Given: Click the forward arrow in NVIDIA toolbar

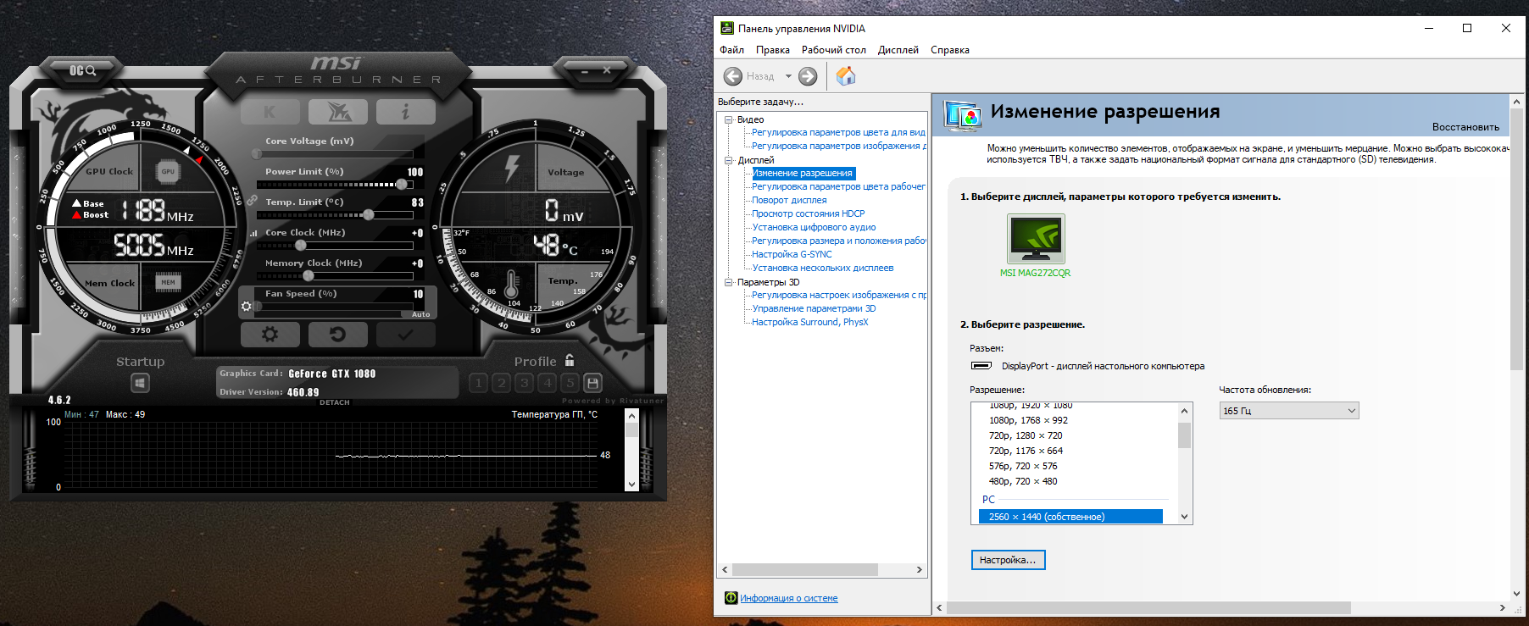Looking at the screenshot, I should [809, 76].
